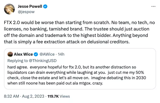Click the Views label
This screenshot has height=103, width=160.
pyautogui.click(x=65, y=96)
